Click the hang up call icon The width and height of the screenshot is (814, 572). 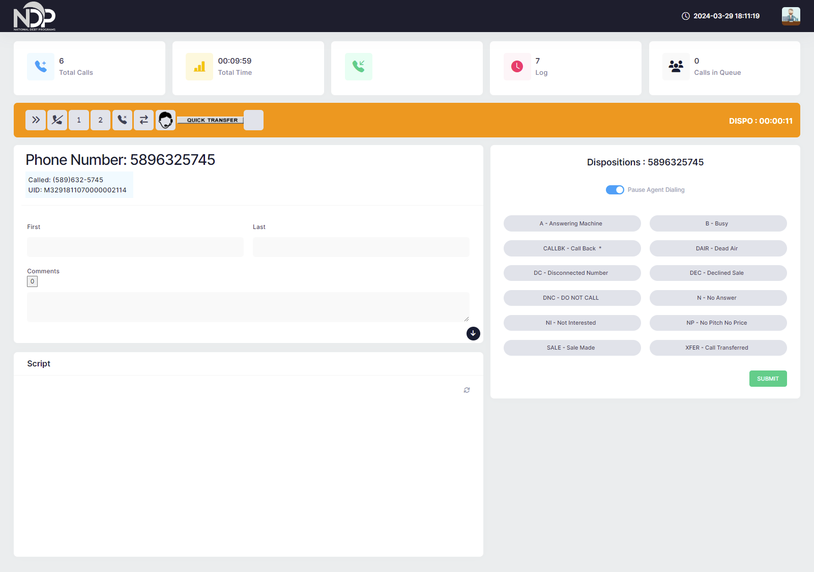pos(57,120)
